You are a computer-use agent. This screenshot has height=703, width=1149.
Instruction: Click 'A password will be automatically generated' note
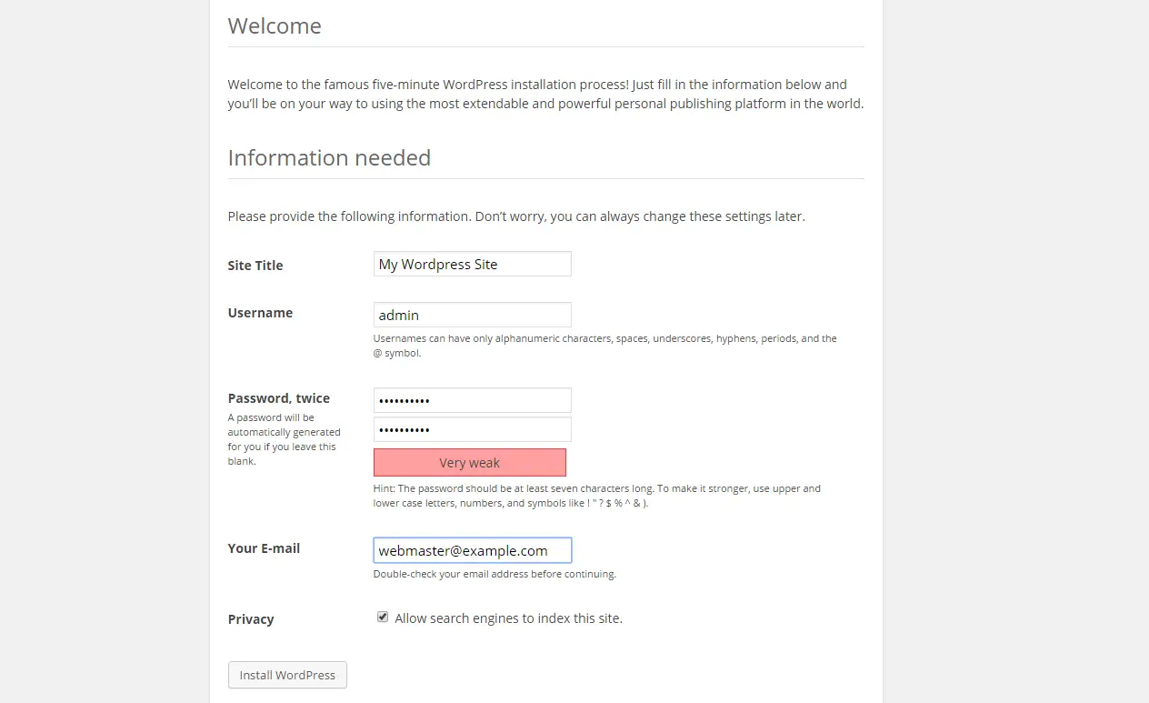coord(284,439)
